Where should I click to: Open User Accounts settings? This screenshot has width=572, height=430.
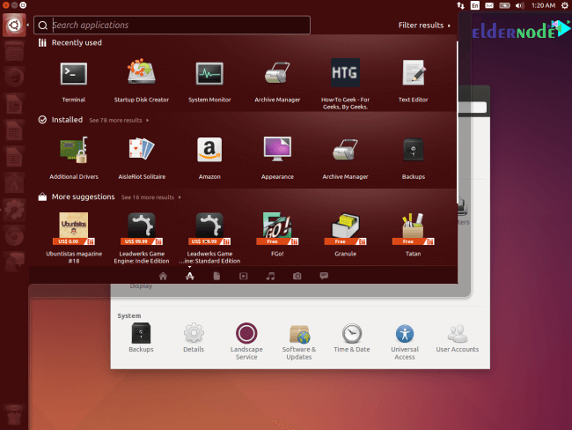pyautogui.click(x=457, y=337)
